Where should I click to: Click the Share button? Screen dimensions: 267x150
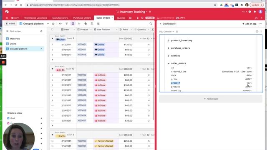150,18
